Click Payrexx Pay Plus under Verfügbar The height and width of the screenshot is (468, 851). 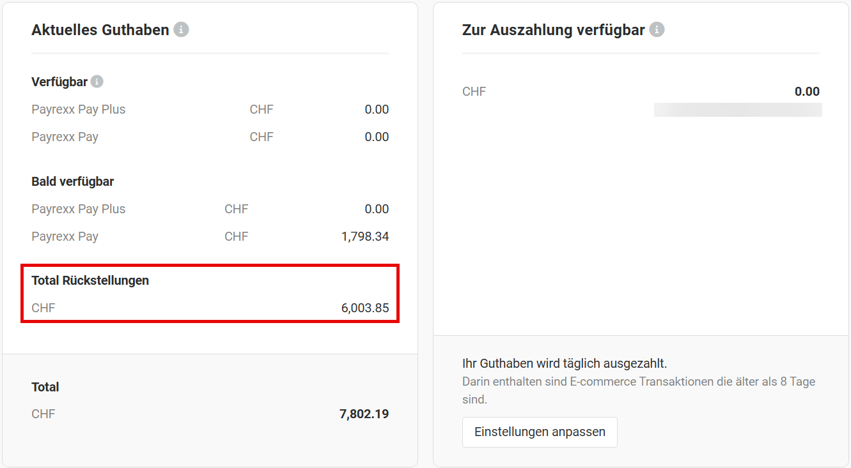(78, 109)
